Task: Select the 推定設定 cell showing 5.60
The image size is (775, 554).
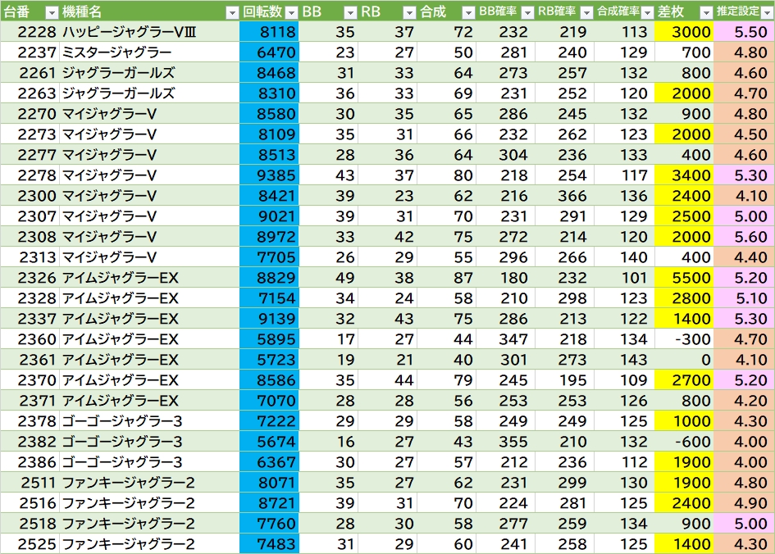Action: click(744, 237)
